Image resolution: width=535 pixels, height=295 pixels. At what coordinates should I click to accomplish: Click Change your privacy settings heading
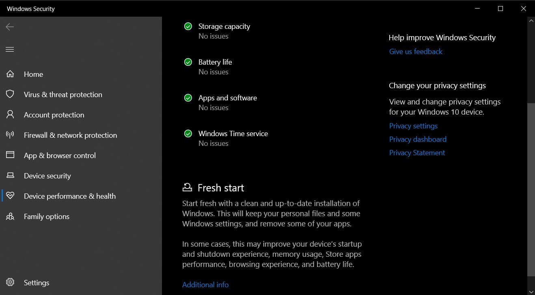[x=437, y=86]
